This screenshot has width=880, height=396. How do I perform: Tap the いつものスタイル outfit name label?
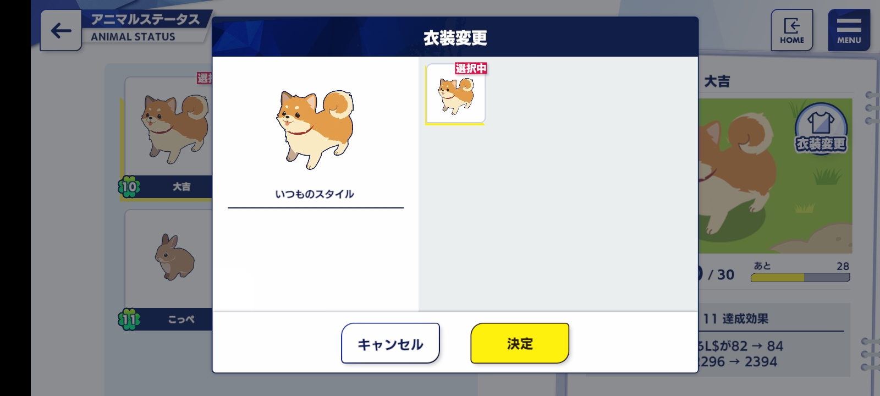point(315,194)
